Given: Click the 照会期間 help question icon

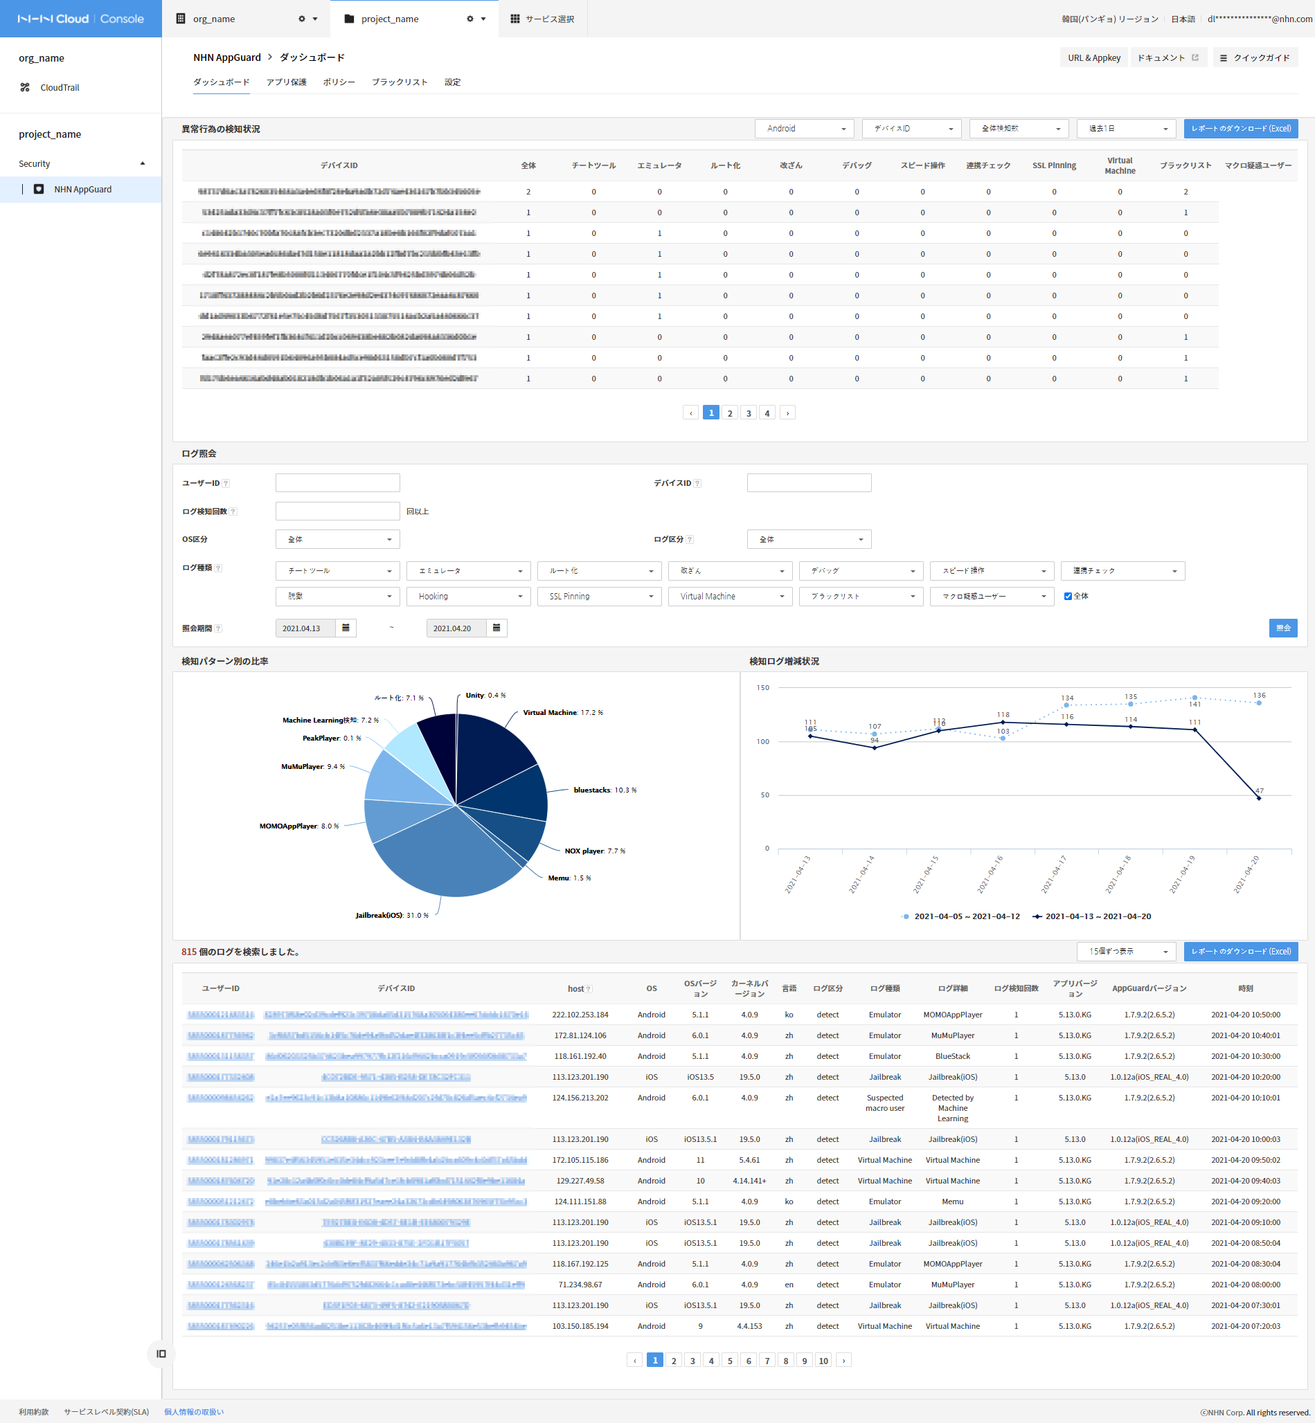Looking at the screenshot, I should (x=218, y=628).
